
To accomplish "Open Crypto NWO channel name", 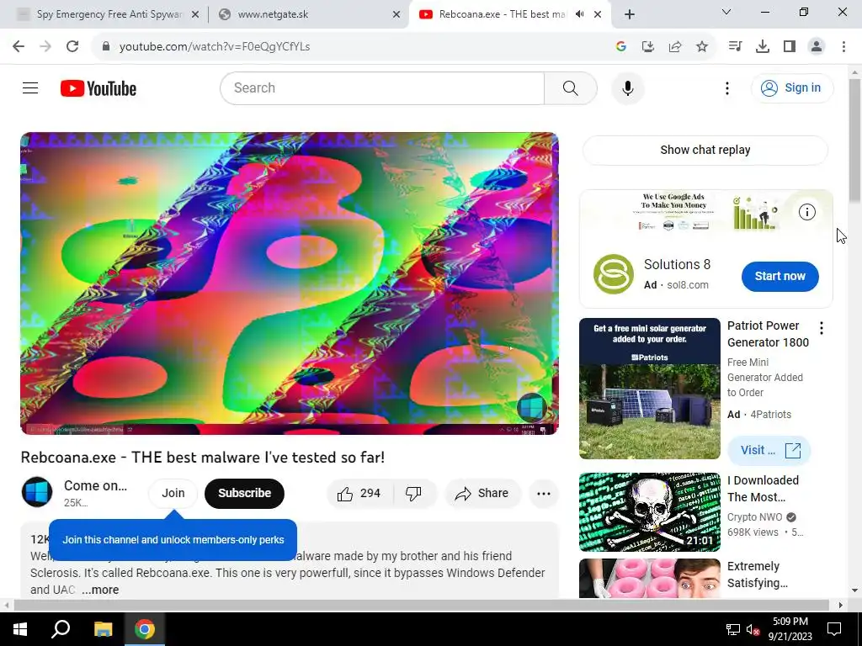I will click(754, 517).
